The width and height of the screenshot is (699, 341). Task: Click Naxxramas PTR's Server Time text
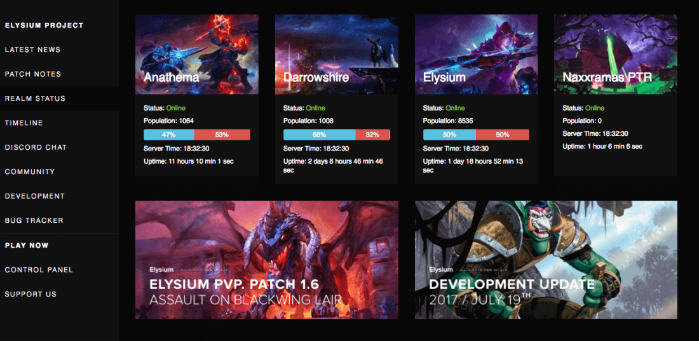595,134
